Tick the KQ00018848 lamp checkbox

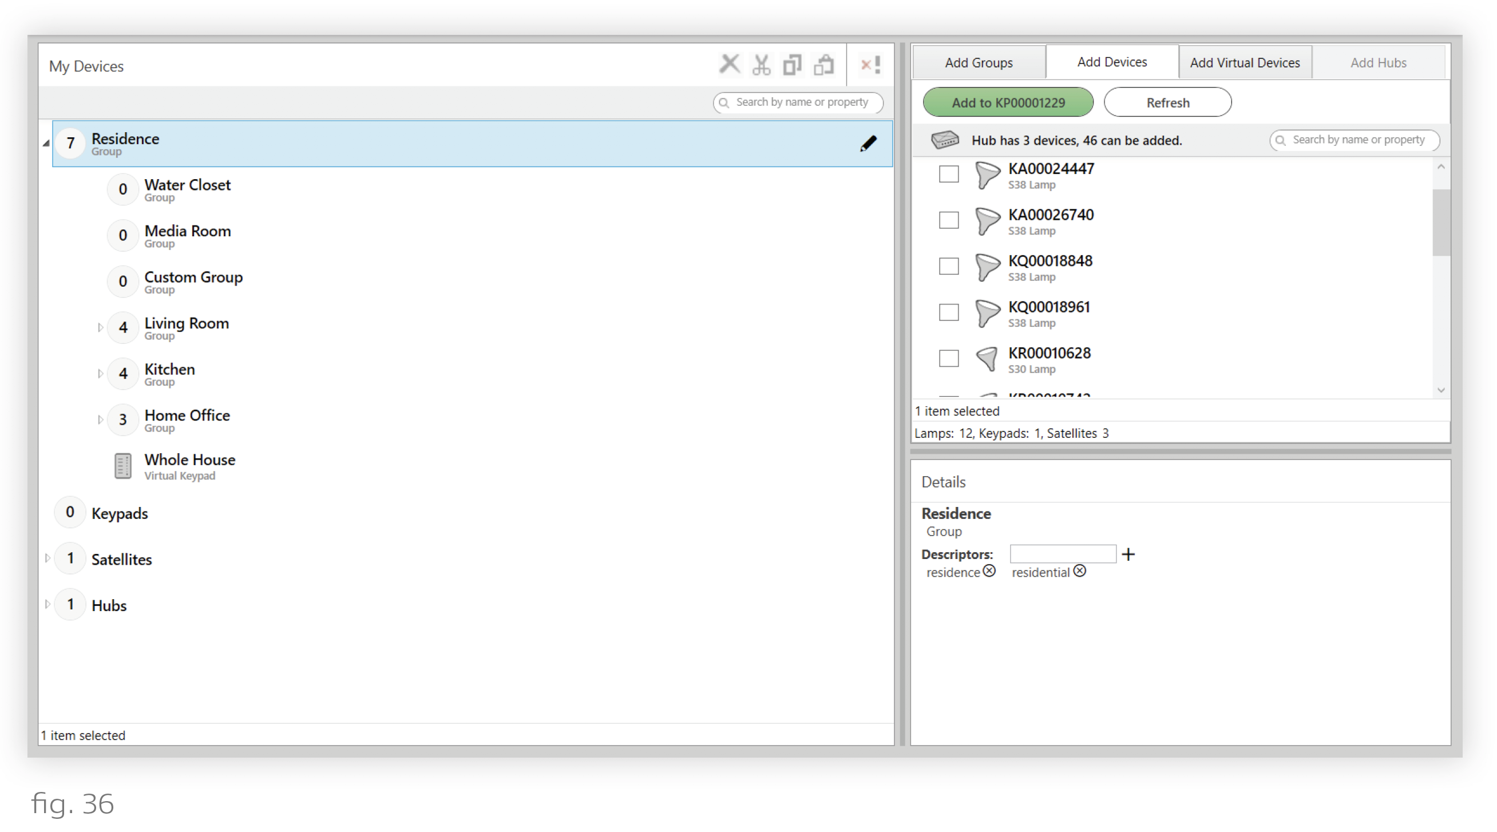pyautogui.click(x=948, y=266)
